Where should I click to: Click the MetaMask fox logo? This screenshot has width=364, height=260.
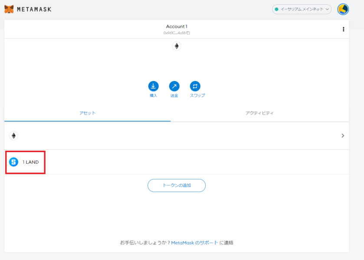point(9,9)
